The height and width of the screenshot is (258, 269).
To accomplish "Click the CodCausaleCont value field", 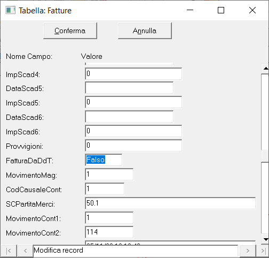I will coord(105,189).
